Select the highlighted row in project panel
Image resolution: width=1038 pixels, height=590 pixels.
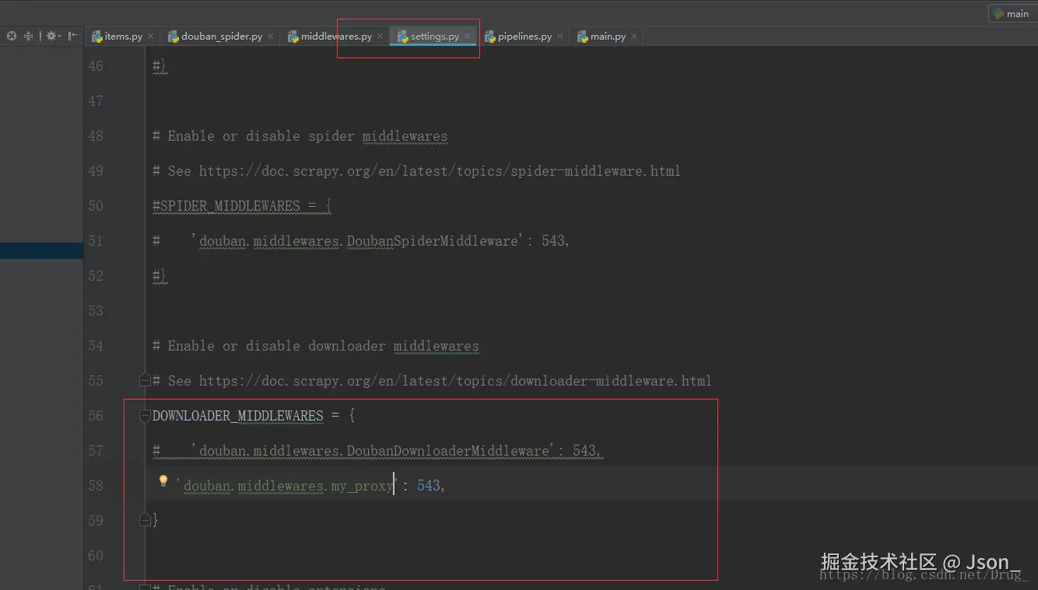pyautogui.click(x=41, y=250)
